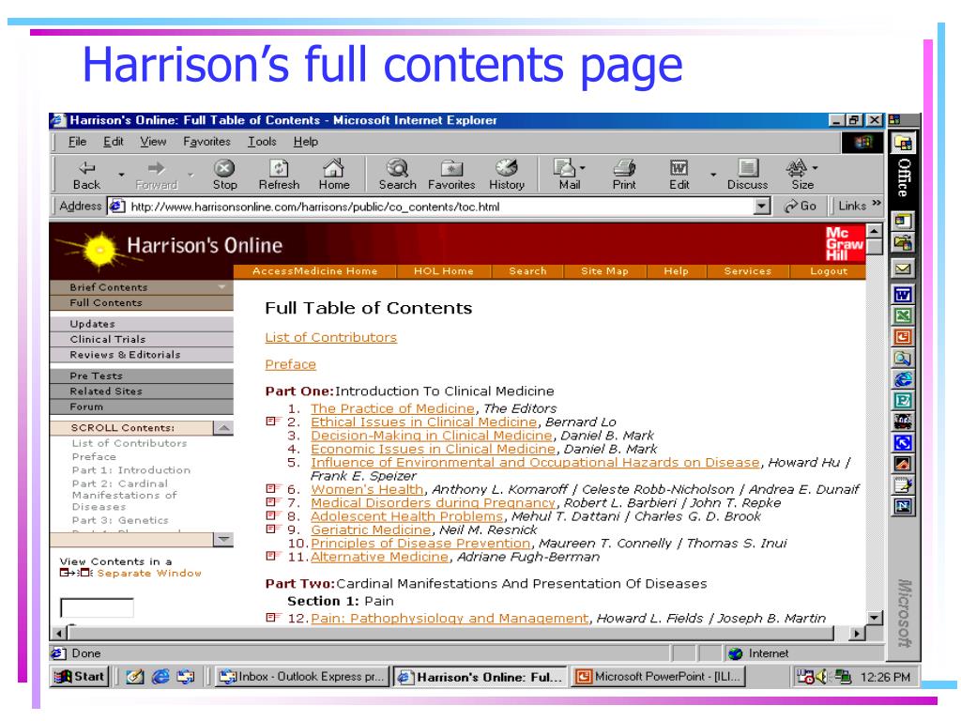Click note icon beside Geriatric Medicine chapter
Image resolution: width=961 pixels, height=721 pixels.
pyautogui.click(x=272, y=529)
